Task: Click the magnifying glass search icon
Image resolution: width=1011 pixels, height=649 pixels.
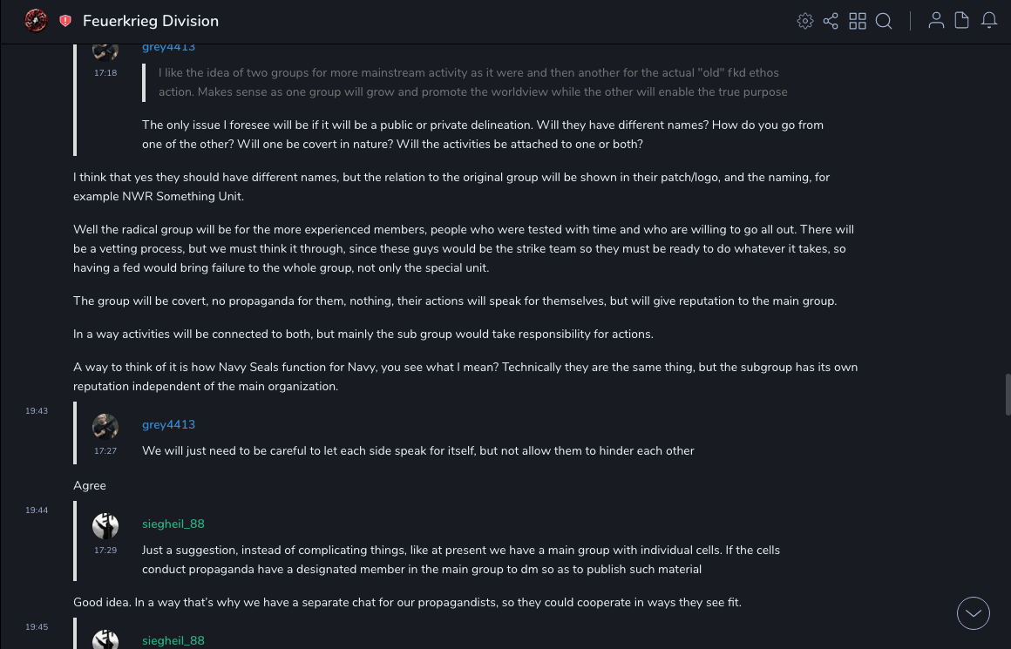Action: [x=884, y=21]
